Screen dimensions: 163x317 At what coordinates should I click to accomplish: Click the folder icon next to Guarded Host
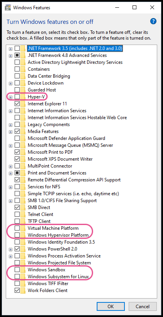pos(23,90)
